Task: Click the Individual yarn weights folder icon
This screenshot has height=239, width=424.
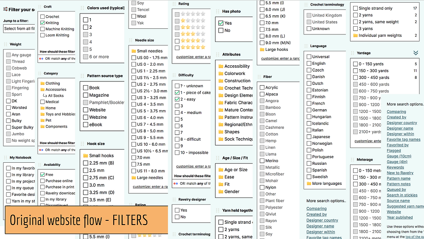Action: (x=356, y=36)
